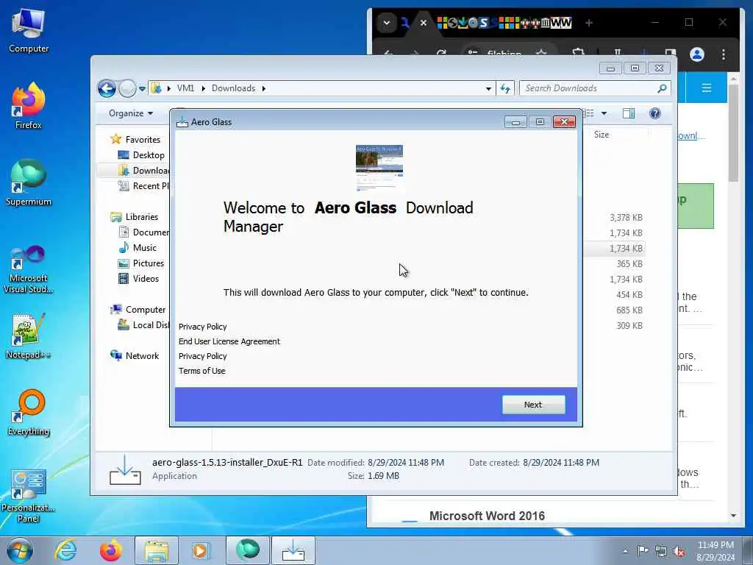Open the browser tab search dropdown
This screenshot has width=753, height=565.
386,23
